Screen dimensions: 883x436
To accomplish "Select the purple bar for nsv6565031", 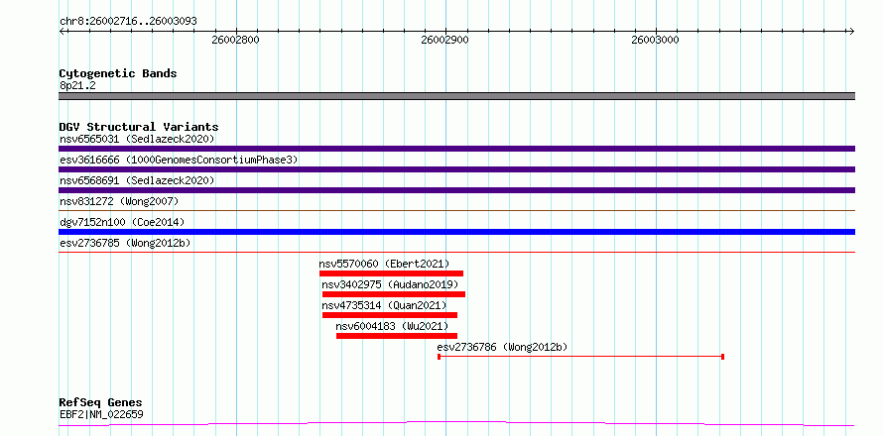I will pos(456,149).
